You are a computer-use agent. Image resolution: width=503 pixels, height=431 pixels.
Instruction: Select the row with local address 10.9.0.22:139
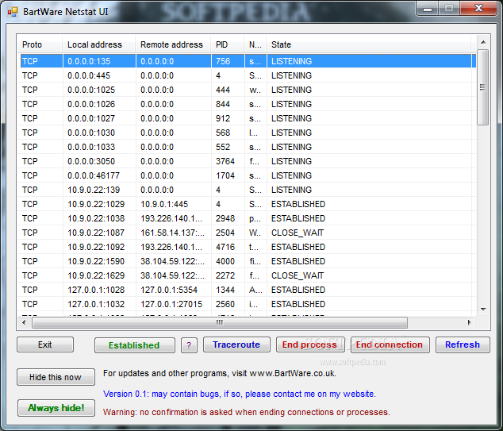coord(247,190)
